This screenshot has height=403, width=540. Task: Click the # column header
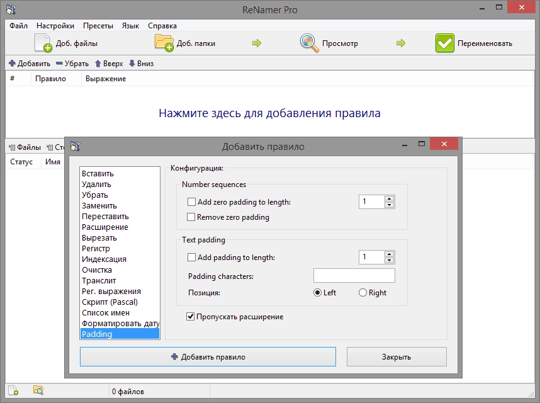pos(18,79)
